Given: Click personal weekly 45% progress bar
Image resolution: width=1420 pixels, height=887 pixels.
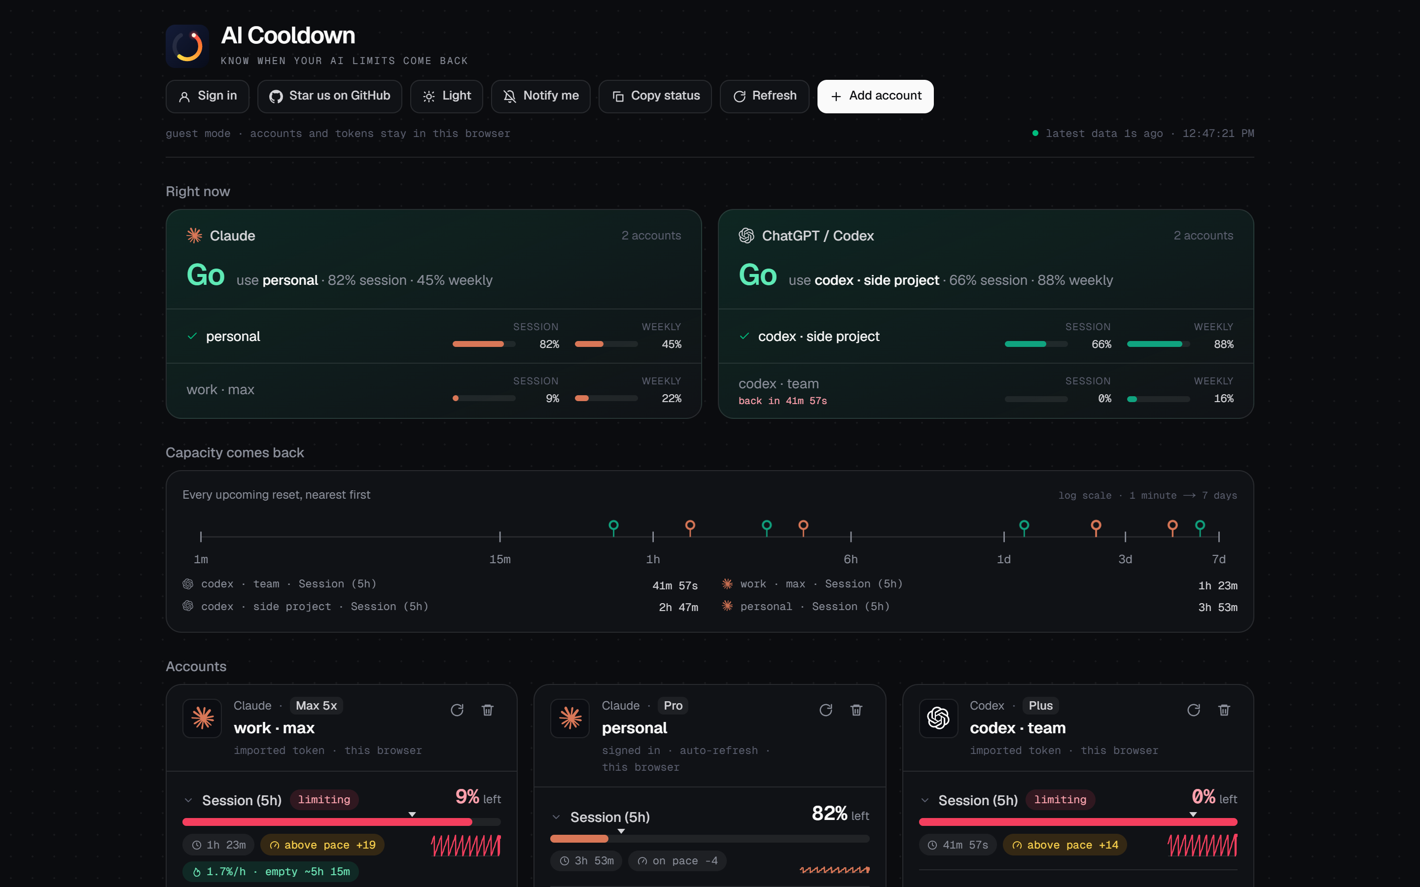Looking at the screenshot, I should tap(606, 344).
